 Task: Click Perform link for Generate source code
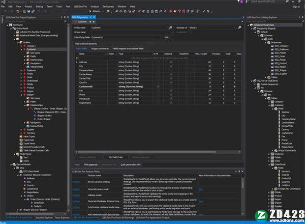click(x=76, y=189)
